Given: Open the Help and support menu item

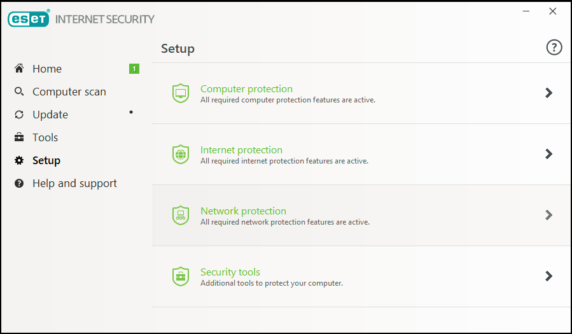Looking at the screenshot, I should point(74,183).
